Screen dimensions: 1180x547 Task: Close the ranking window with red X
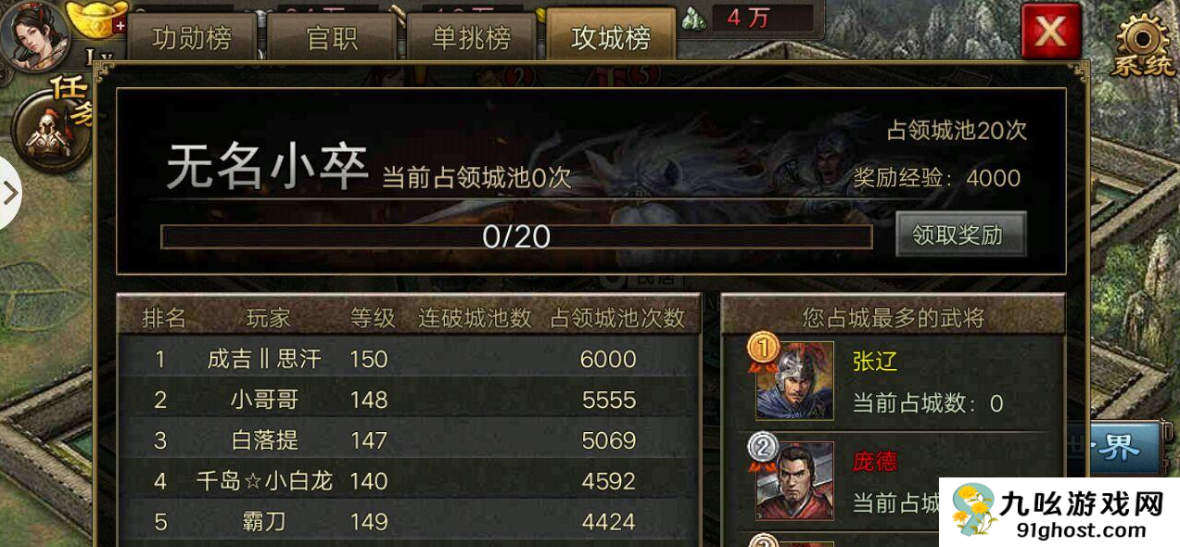click(1050, 32)
